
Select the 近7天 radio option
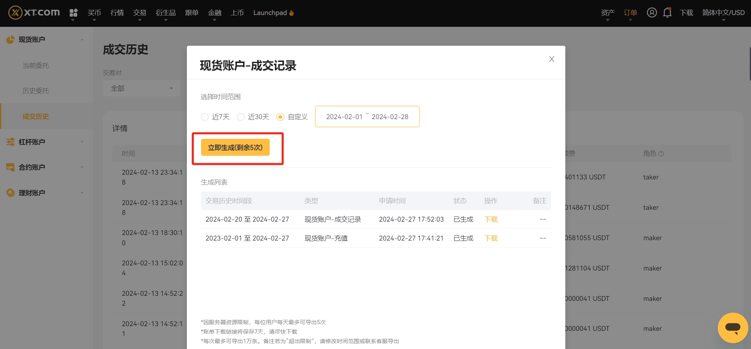click(x=205, y=117)
